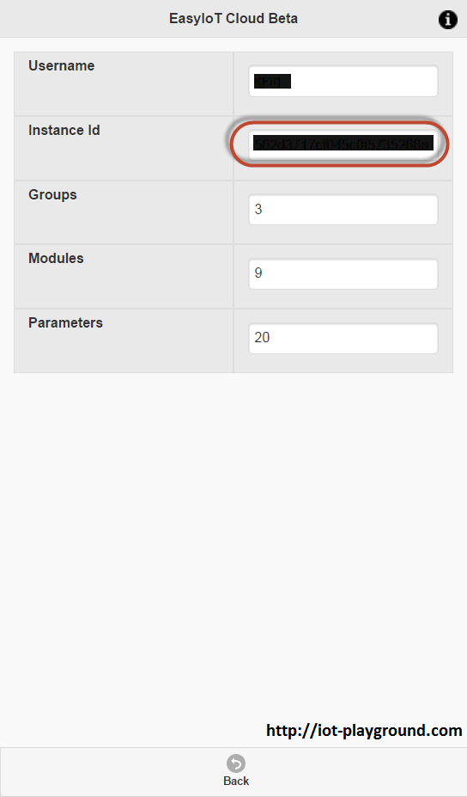Click the circular Back arrow icon
This screenshot has height=797, width=467.
tap(236, 763)
